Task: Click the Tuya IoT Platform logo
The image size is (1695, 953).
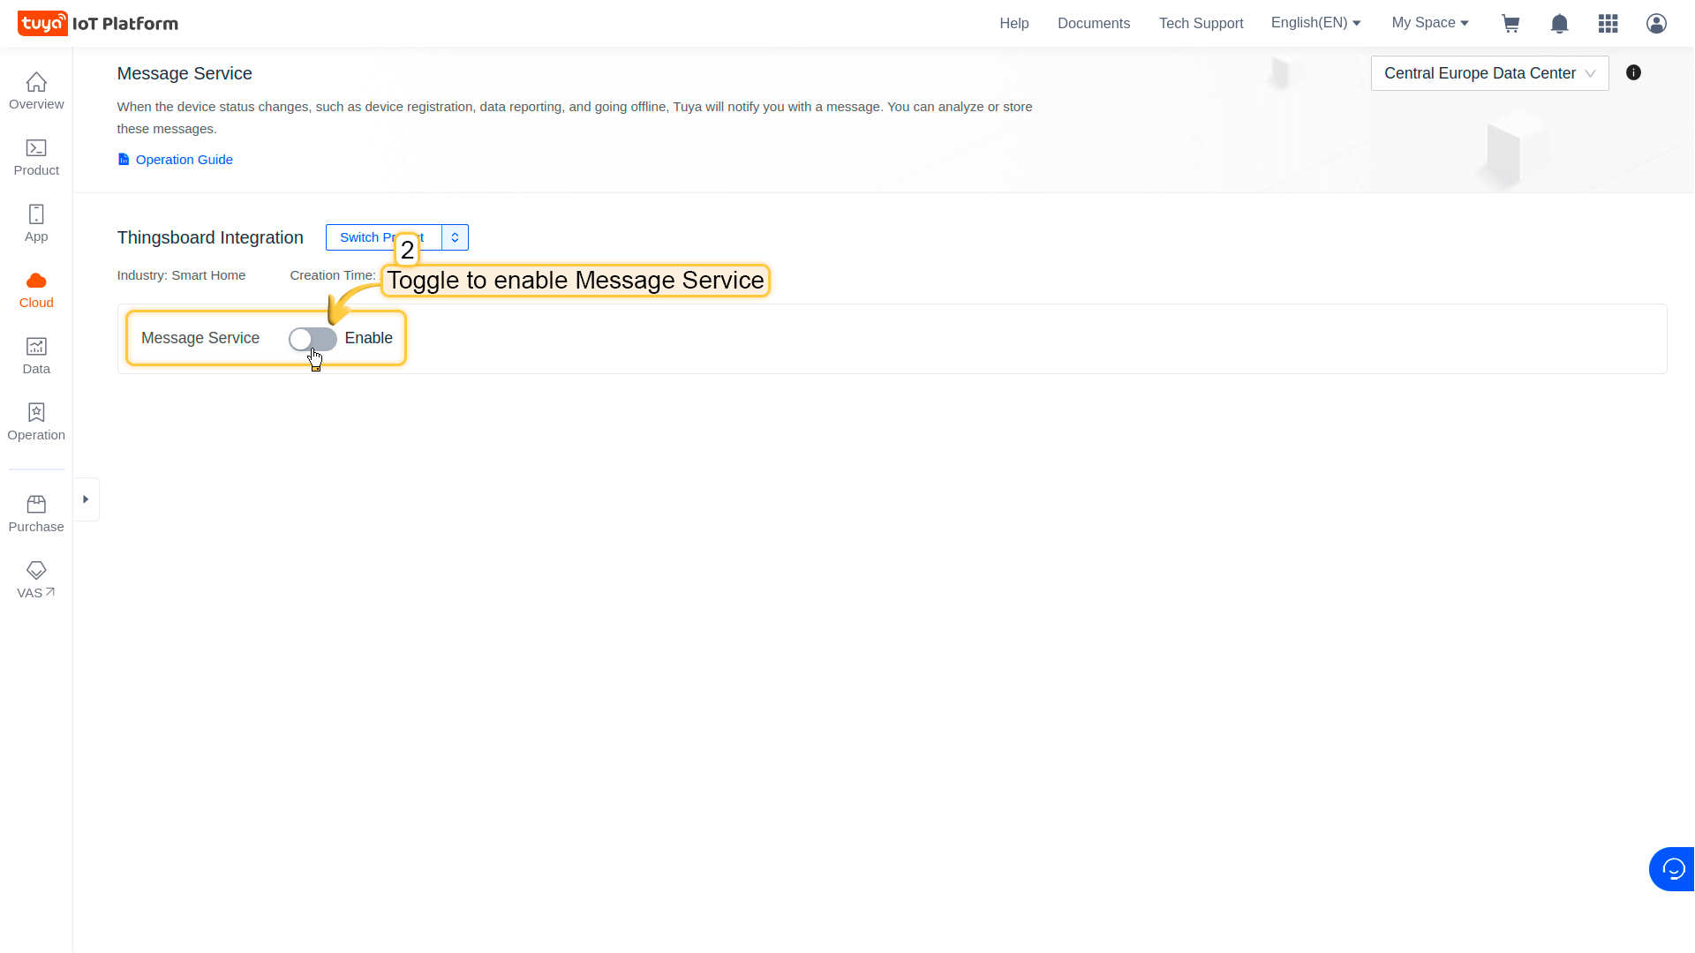Action: 98,24
